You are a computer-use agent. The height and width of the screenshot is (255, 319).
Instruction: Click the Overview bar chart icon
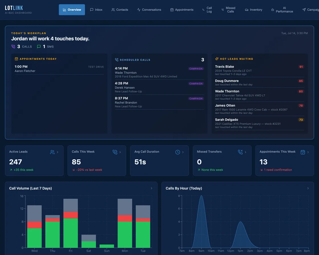tap(64, 10)
